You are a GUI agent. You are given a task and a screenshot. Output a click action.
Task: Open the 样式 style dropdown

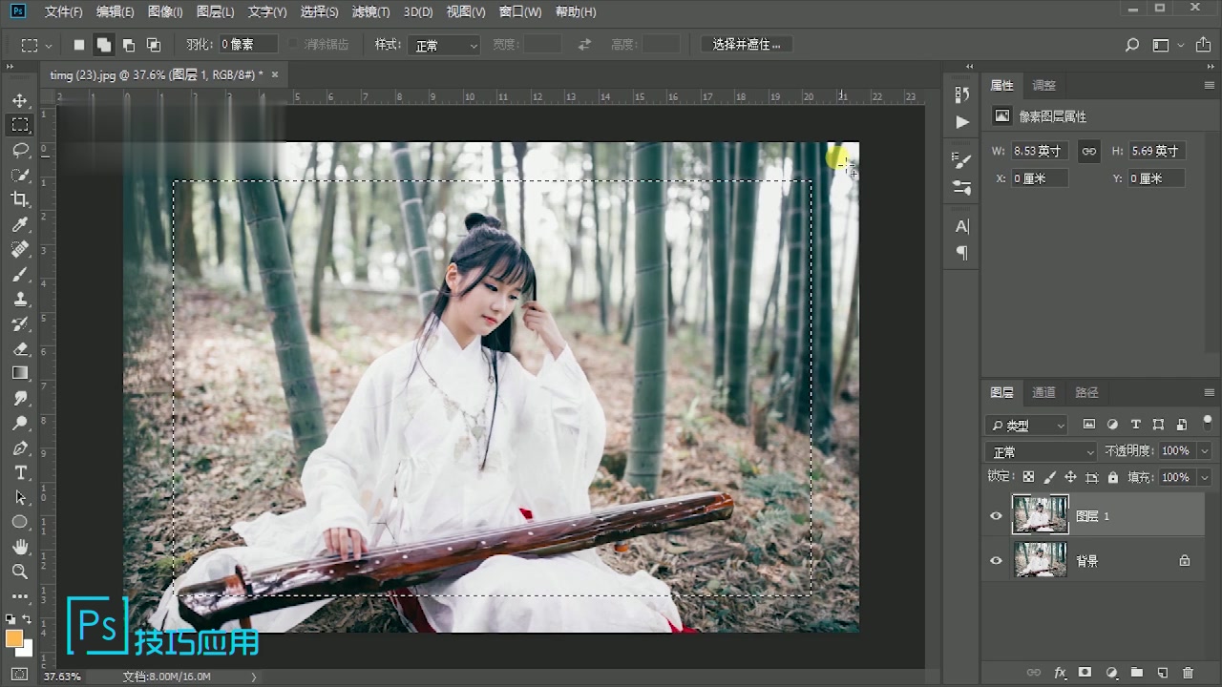pyautogui.click(x=445, y=45)
